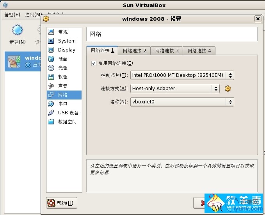This screenshot has height=215, width=265.
Task: Click the 新建(N) label in main toolbar
Action: [18, 42]
